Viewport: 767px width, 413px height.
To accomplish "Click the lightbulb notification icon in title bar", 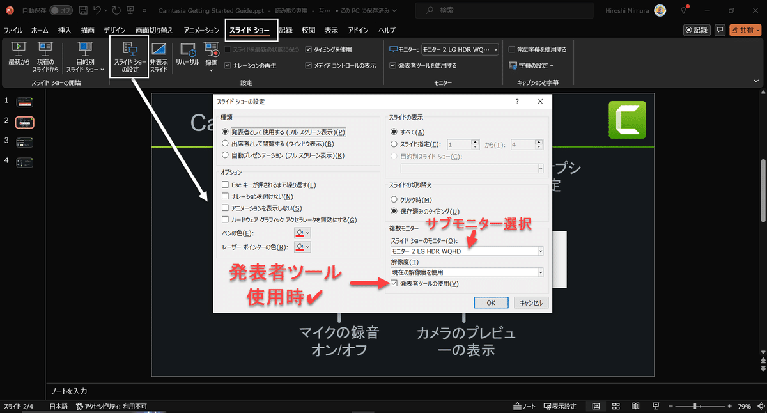I will click(x=683, y=10).
